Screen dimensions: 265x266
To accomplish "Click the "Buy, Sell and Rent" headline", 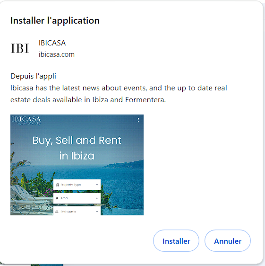I will [77, 141].
